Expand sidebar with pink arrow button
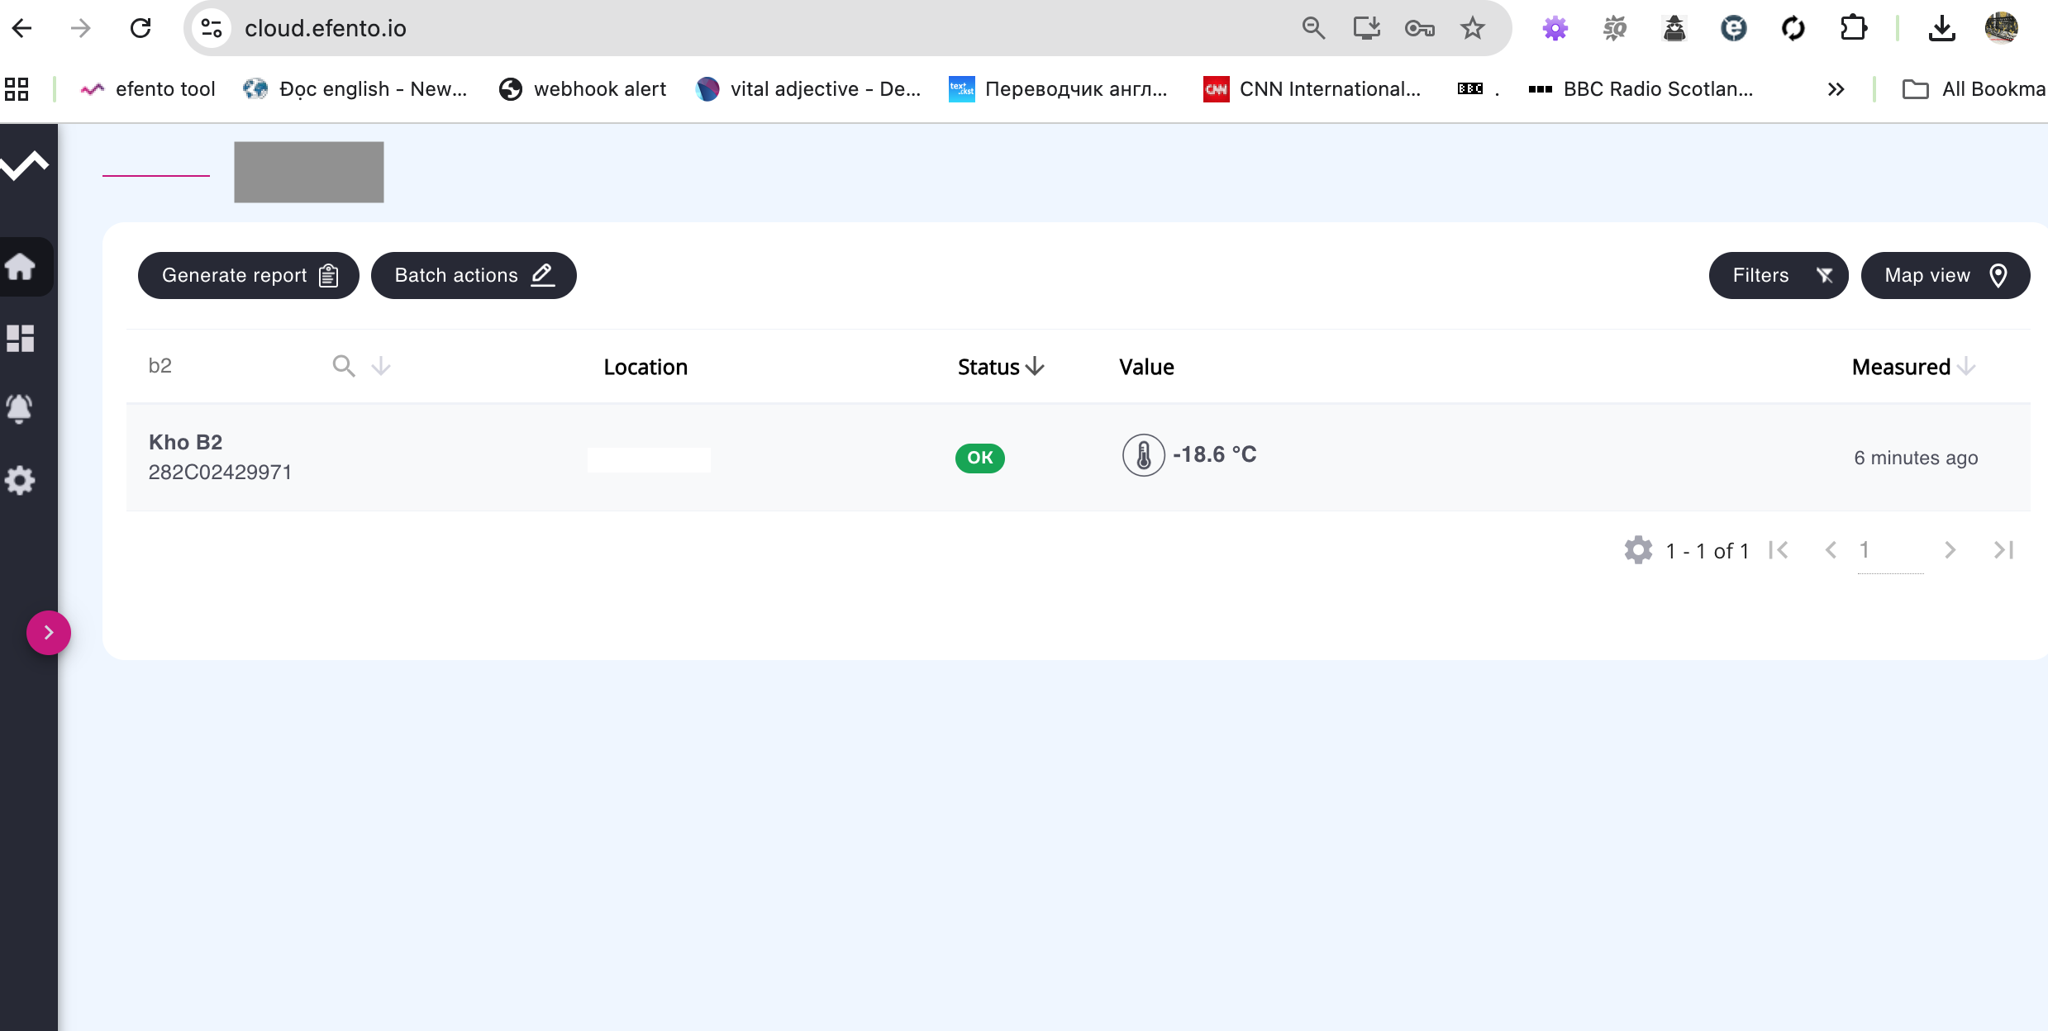Viewport: 2048px width, 1031px height. click(49, 633)
